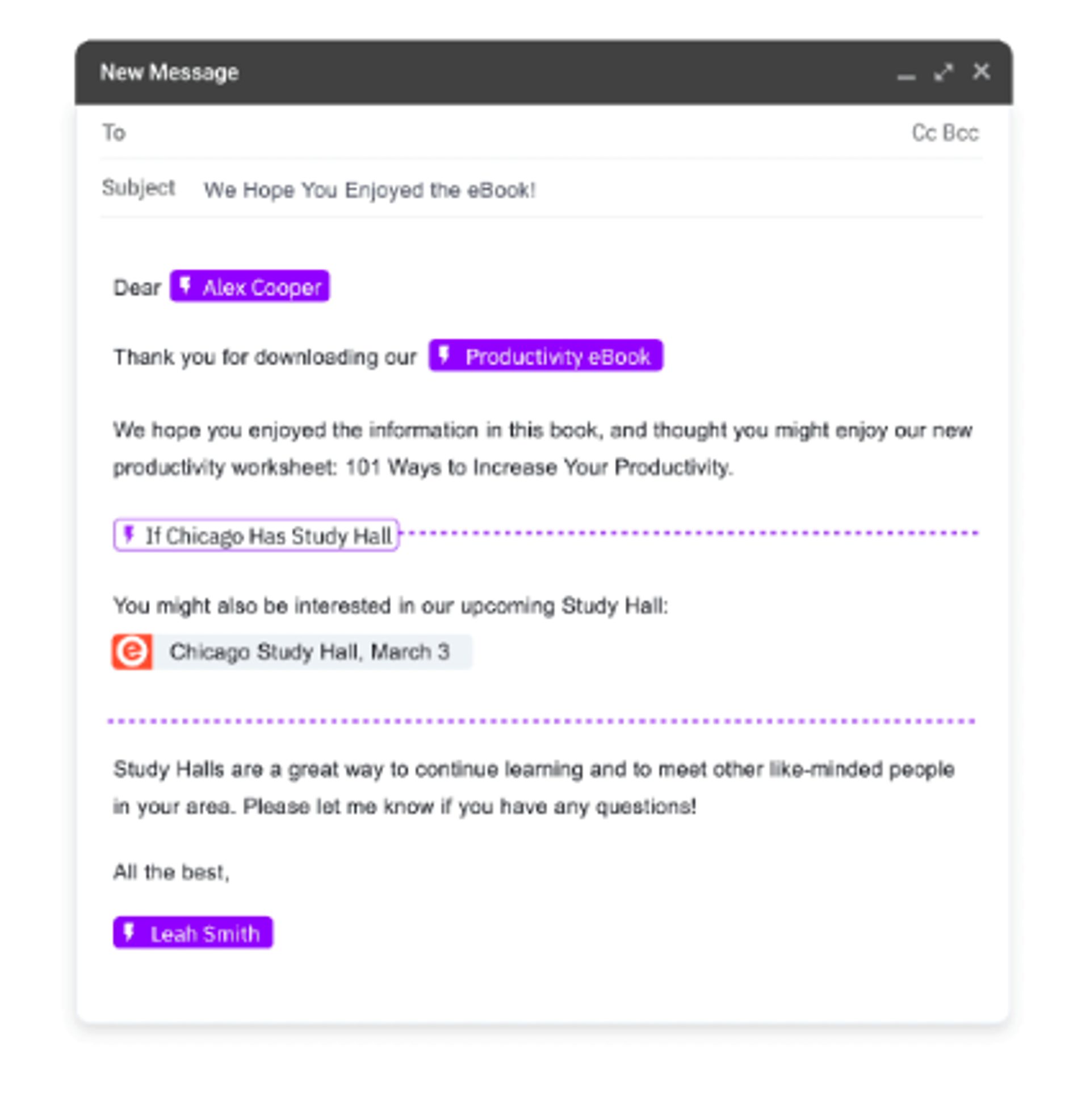This screenshot has height=1106, width=1090.
Task: Click the "All the best," closing line
Action: pos(171,872)
